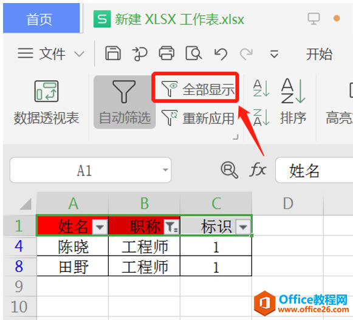353x320 pixels.
Task: Click the zoom lookup icon beside fx
Action: click(x=230, y=170)
